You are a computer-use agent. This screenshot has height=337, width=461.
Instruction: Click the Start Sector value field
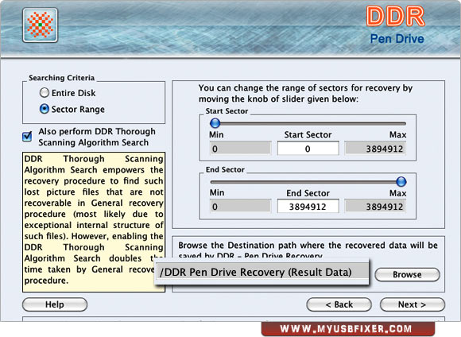click(x=308, y=149)
